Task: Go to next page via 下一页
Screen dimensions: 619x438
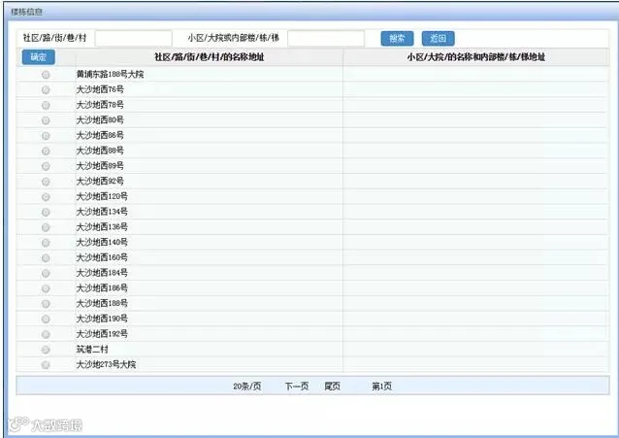Action: point(297,387)
